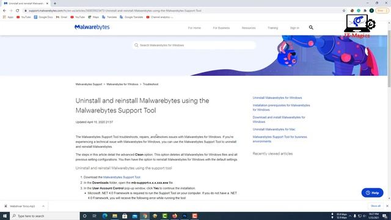
Task: Open Malwarebytes for Windows breadcrumb
Action: (122, 84)
